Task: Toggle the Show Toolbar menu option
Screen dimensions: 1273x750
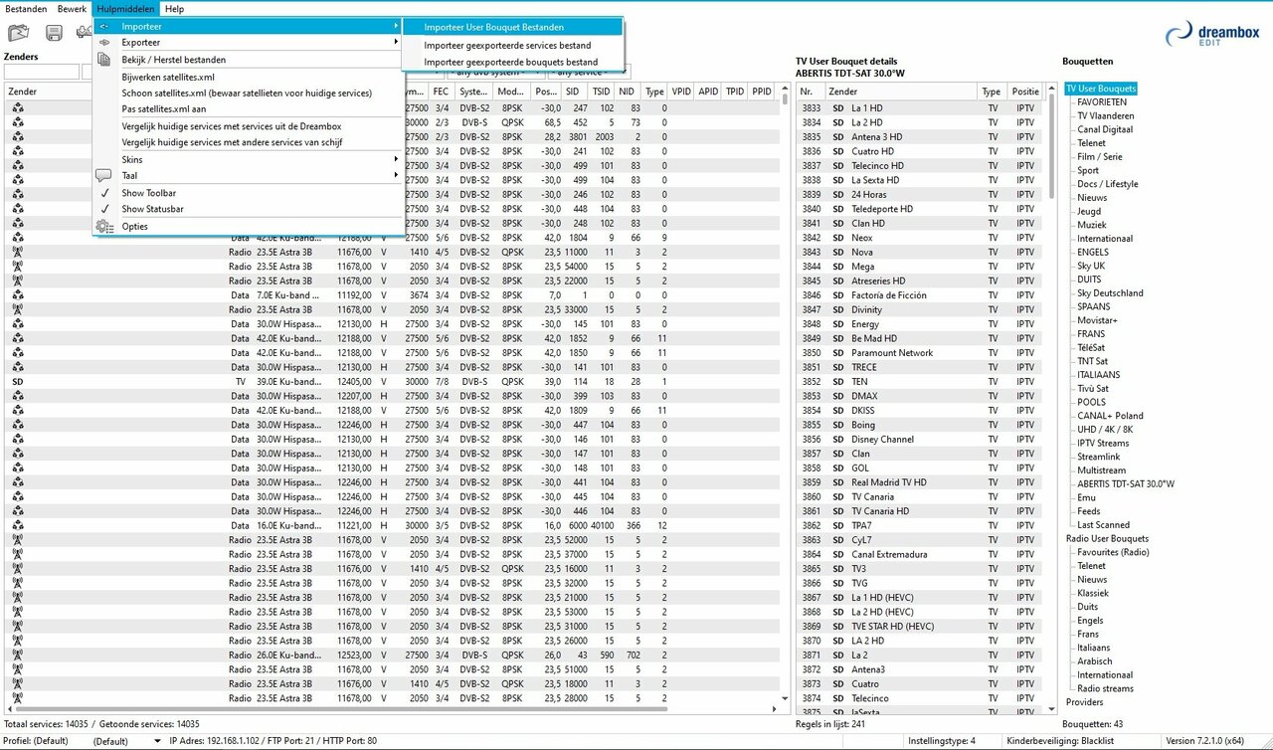Action: [148, 193]
